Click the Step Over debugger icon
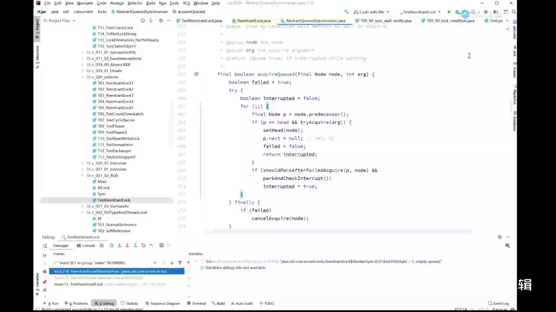The width and height of the screenshot is (556, 312). coord(111,245)
